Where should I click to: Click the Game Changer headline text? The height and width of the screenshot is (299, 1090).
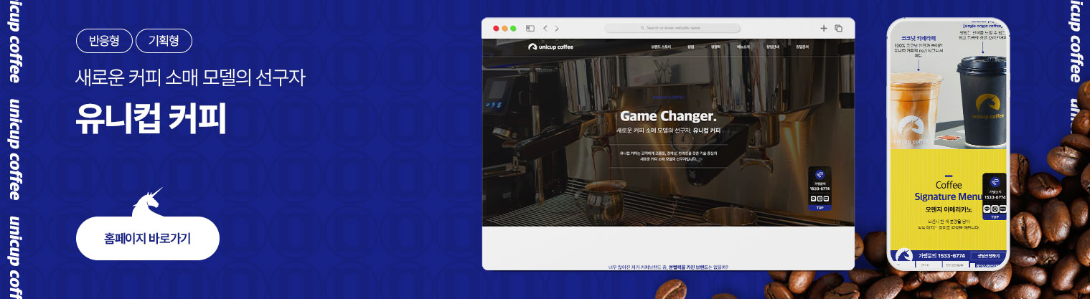tap(667, 116)
